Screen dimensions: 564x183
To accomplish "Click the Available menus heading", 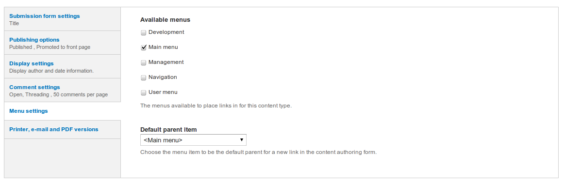I will click(165, 20).
